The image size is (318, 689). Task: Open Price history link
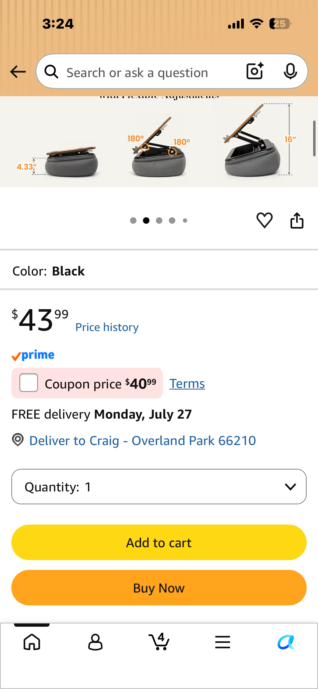(x=107, y=327)
